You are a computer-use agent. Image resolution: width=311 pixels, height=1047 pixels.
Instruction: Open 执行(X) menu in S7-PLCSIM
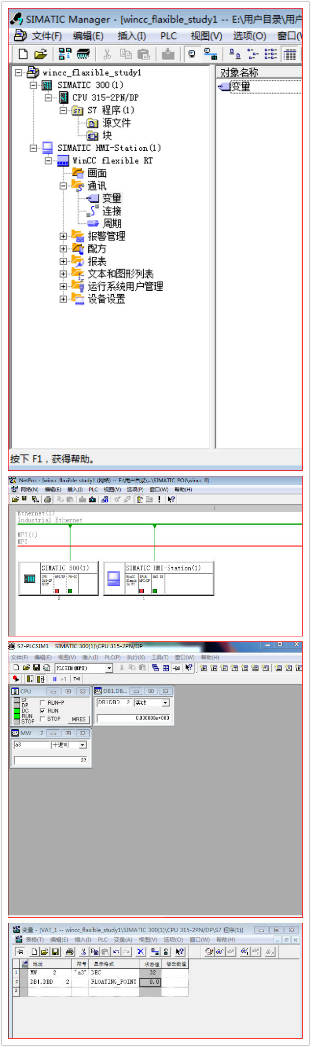coord(136,657)
